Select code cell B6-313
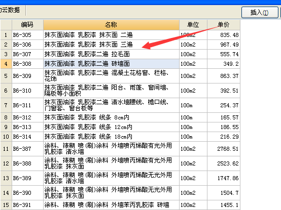281x210 pixels. [27, 127]
